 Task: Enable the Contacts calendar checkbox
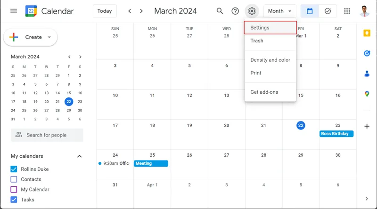point(14,179)
